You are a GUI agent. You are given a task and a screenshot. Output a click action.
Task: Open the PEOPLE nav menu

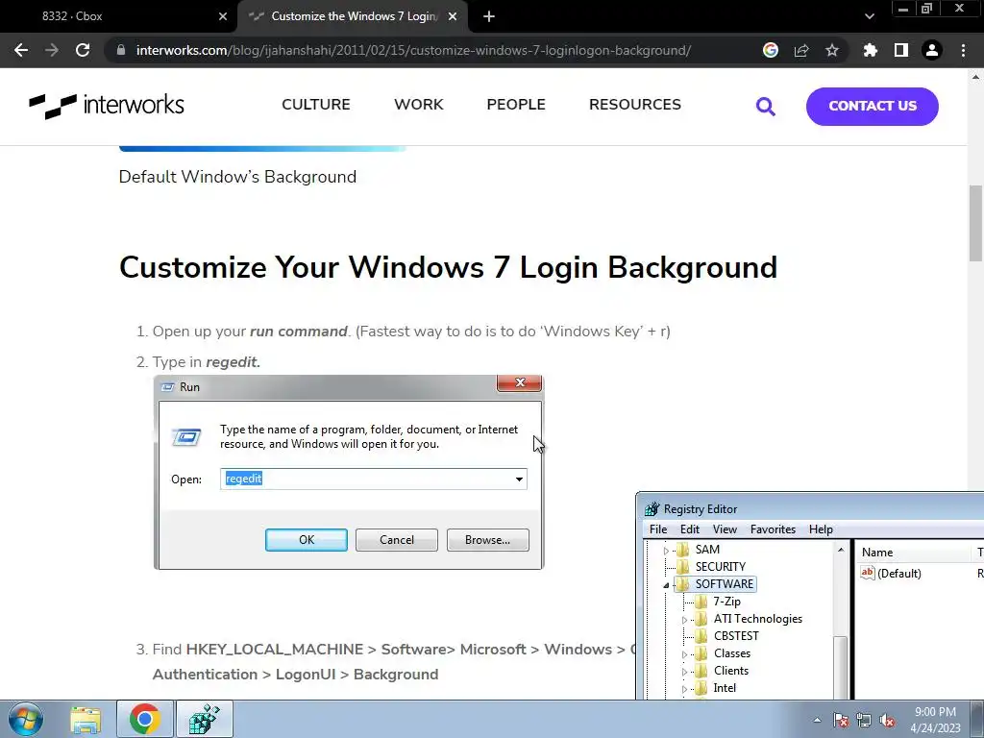click(516, 104)
